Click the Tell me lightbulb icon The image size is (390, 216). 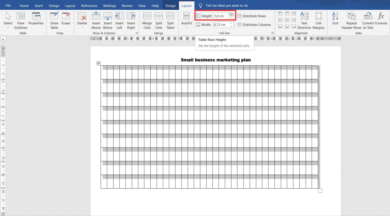point(201,6)
